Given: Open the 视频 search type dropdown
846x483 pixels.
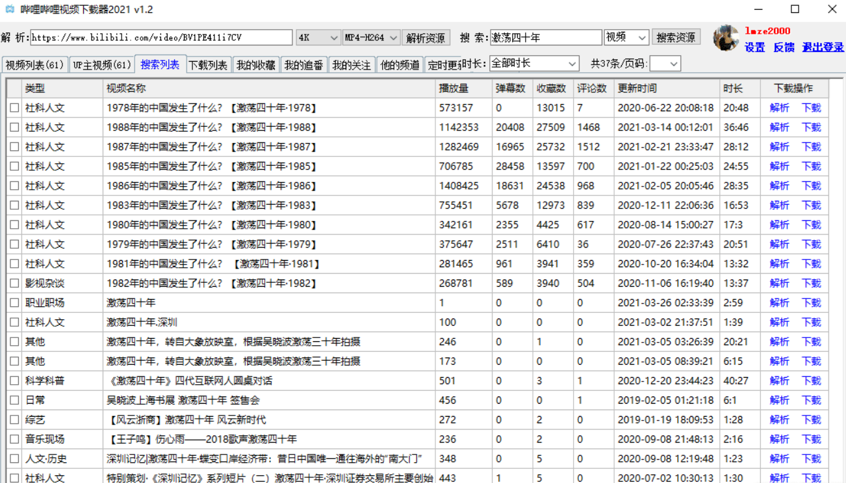Looking at the screenshot, I should tap(626, 38).
